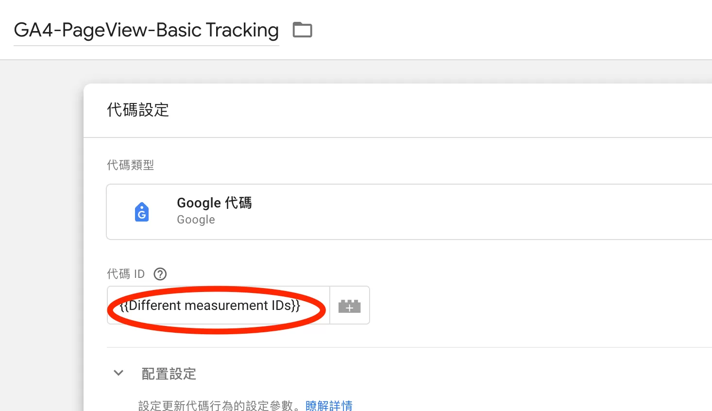712x411 pixels.
Task: Click the bold Google 代碼 title text
Action: 214,203
